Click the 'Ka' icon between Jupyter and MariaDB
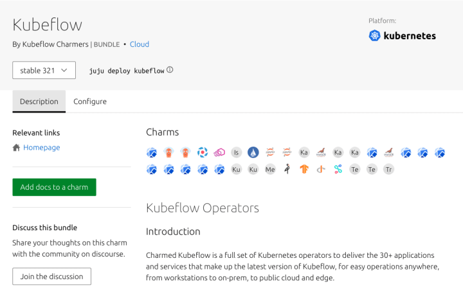This screenshot has width=463, height=290. 304,152
